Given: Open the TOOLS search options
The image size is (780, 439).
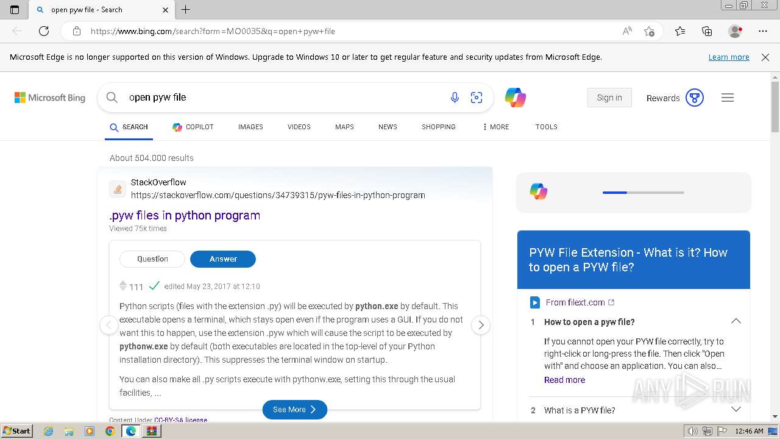Looking at the screenshot, I should [547, 127].
